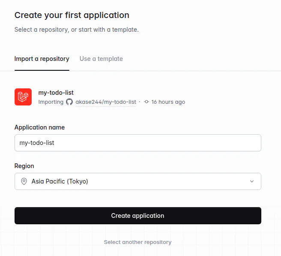Click the Create application button
The width and height of the screenshot is (281, 256).
click(138, 216)
